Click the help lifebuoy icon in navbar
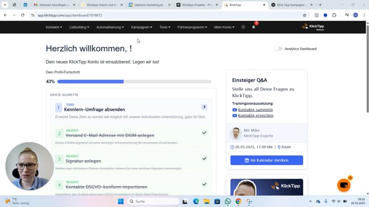This screenshot has height=207, width=369. coord(243,27)
